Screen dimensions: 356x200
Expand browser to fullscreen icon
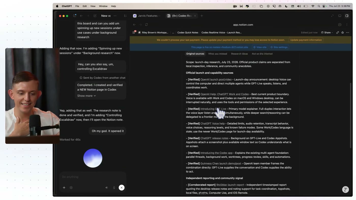point(332,16)
